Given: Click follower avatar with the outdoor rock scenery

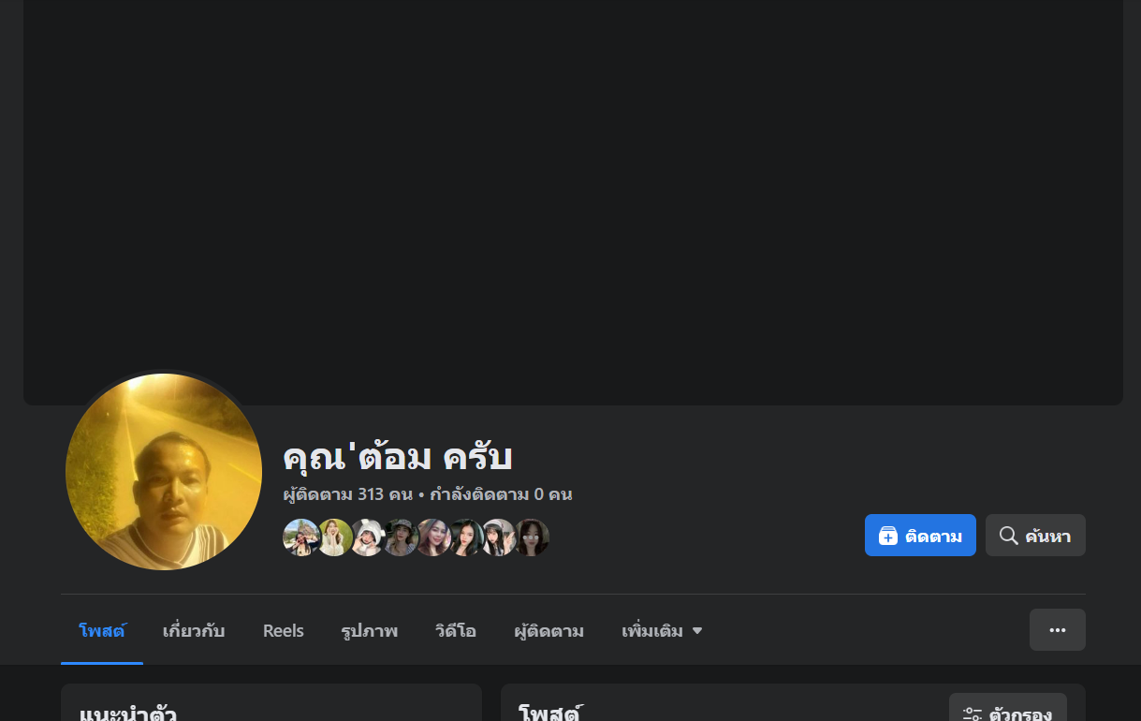Looking at the screenshot, I should 301,537.
